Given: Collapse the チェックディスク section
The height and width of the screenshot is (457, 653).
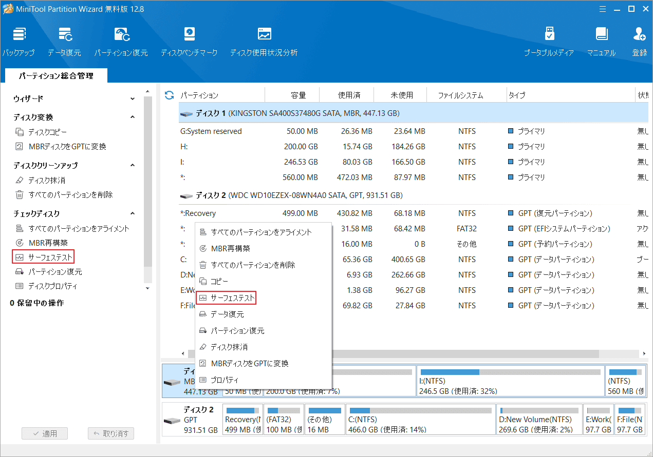Looking at the screenshot, I should click(133, 214).
